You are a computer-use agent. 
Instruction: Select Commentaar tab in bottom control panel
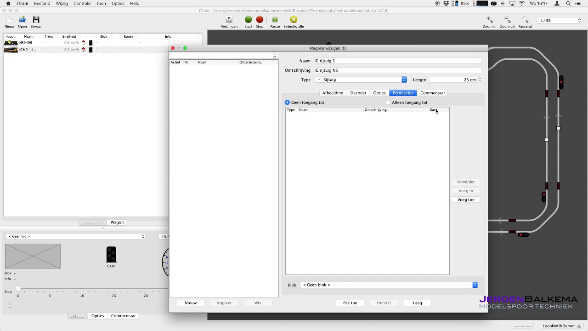point(124,316)
